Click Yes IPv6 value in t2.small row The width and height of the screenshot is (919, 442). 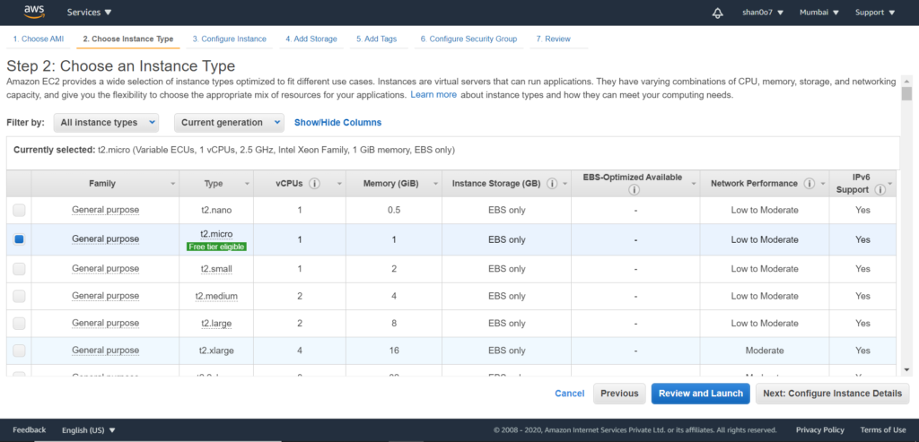862,268
